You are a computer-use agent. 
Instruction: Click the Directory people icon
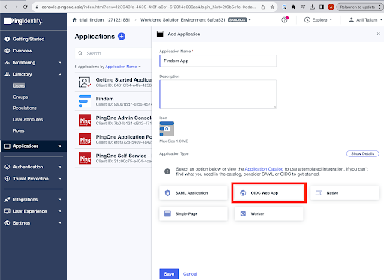point(7,74)
